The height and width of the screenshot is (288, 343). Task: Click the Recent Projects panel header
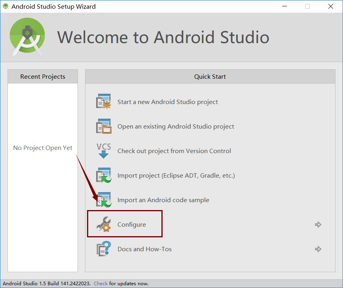point(43,76)
